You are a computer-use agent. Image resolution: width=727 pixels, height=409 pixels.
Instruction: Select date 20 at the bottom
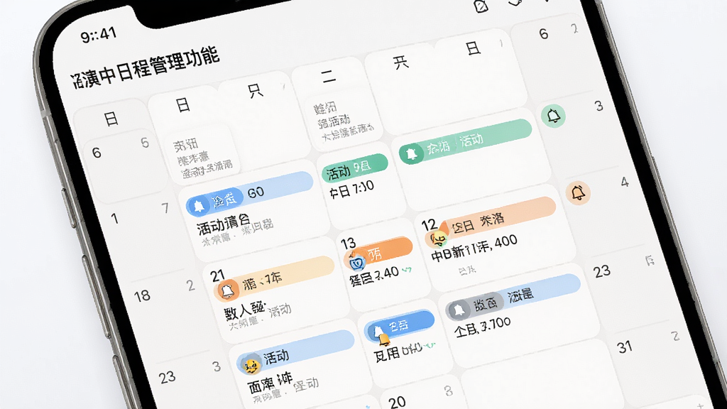(397, 401)
